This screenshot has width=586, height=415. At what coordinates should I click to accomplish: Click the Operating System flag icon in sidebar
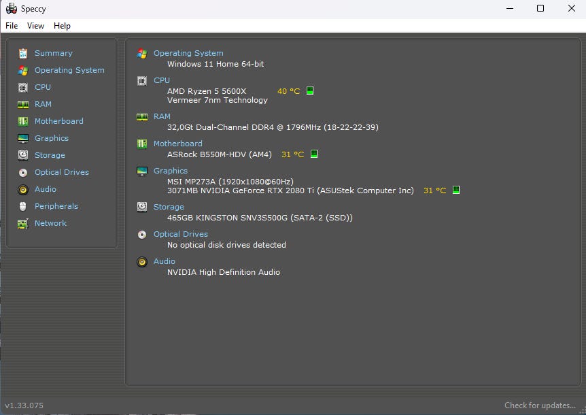(23, 70)
